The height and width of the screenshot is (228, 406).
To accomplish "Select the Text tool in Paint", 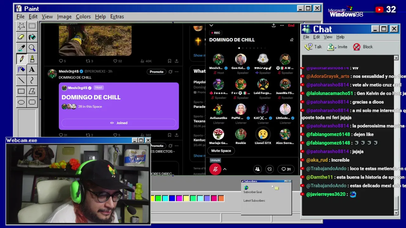I will coord(32,69).
